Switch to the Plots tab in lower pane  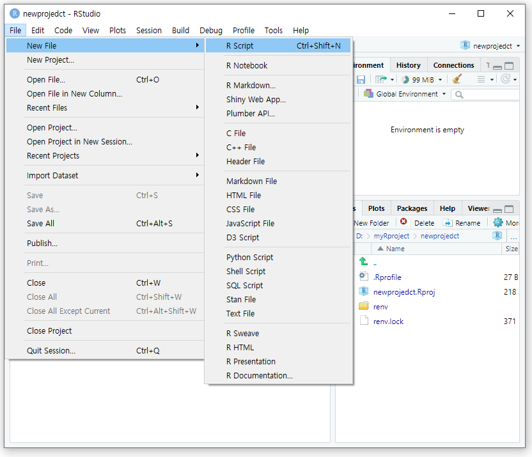376,208
